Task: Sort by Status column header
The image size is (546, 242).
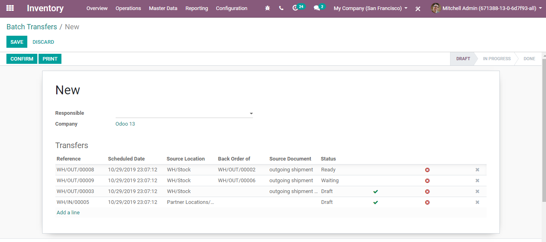Action: click(328, 159)
